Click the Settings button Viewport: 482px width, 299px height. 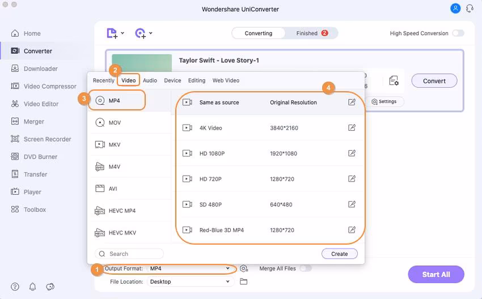384,101
